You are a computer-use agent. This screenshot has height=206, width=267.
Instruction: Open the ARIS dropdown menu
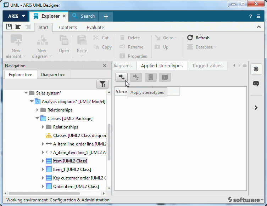(x=17, y=16)
